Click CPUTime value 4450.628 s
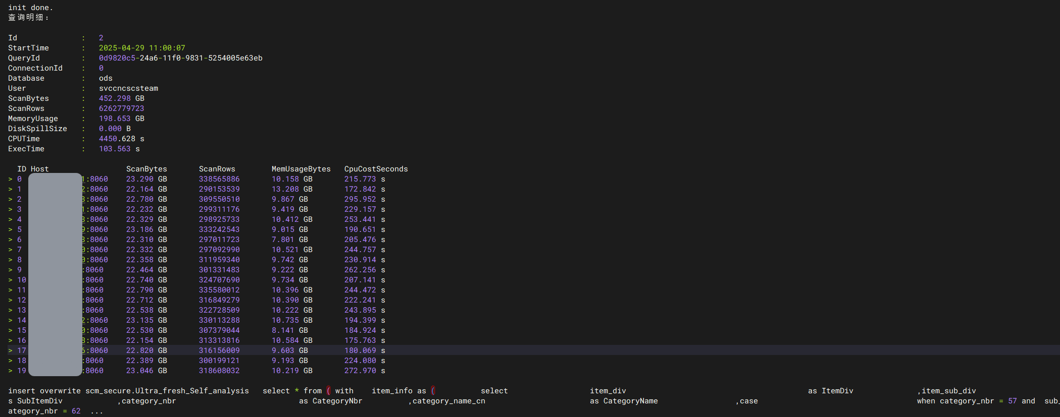 point(122,139)
